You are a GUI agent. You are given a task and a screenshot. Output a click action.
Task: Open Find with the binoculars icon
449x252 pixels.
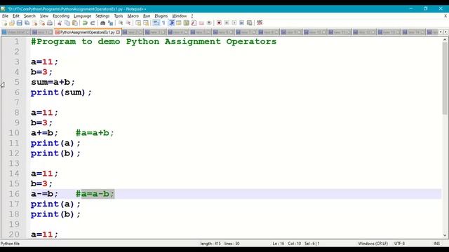tap(102, 23)
